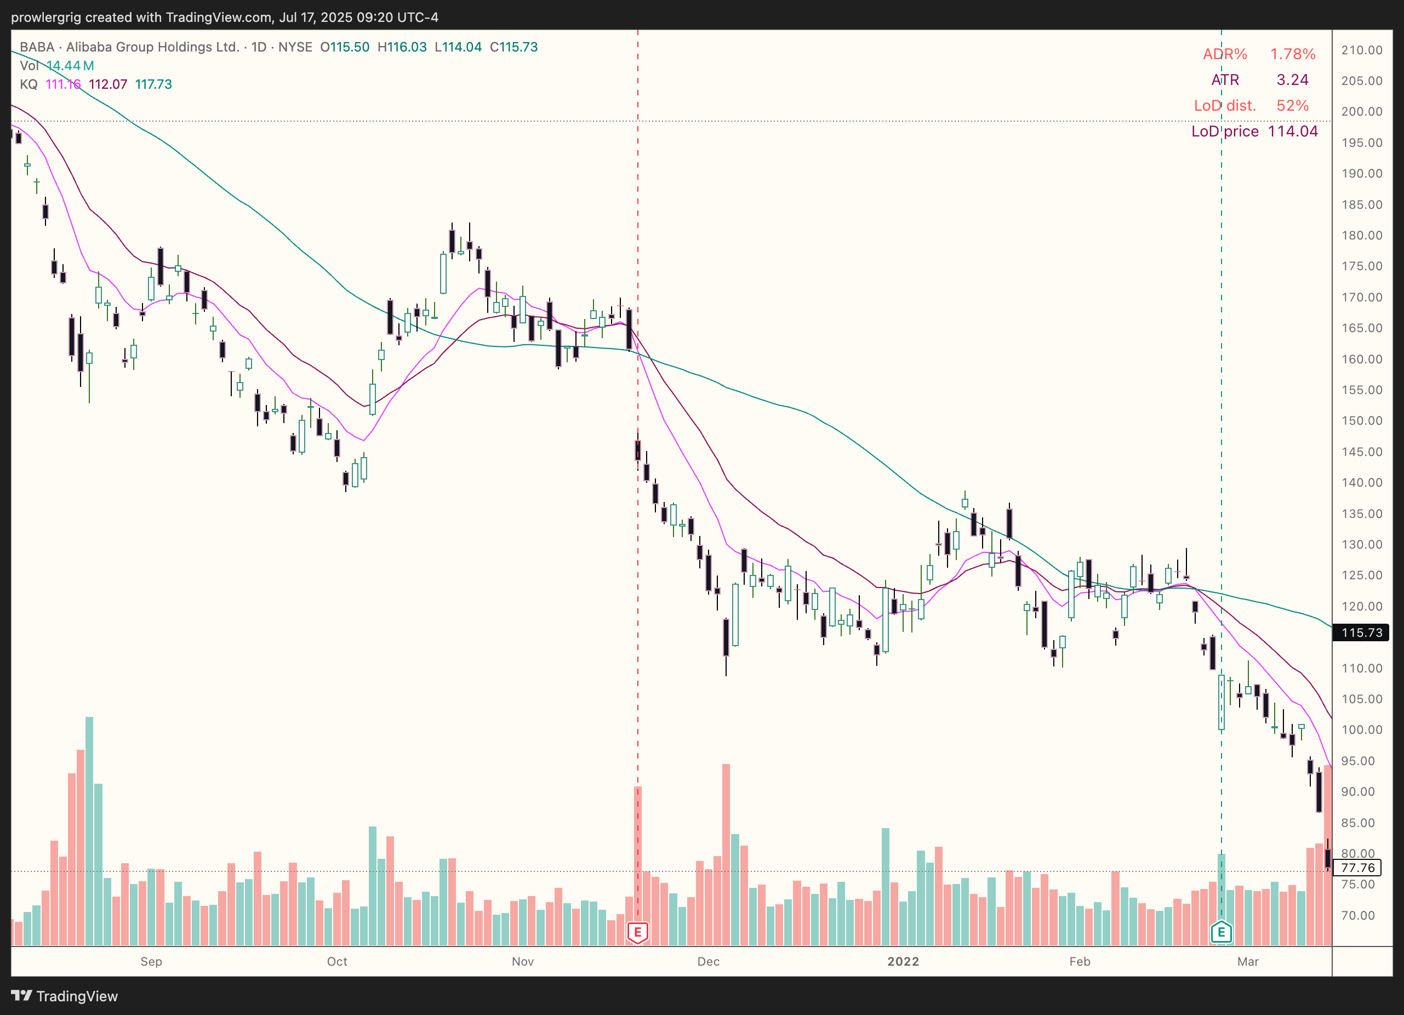This screenshot has height=1015, width=1404.
Task: Click the 70.00 price axis label
Action: pyautogui.click(x=1357, y=915)
